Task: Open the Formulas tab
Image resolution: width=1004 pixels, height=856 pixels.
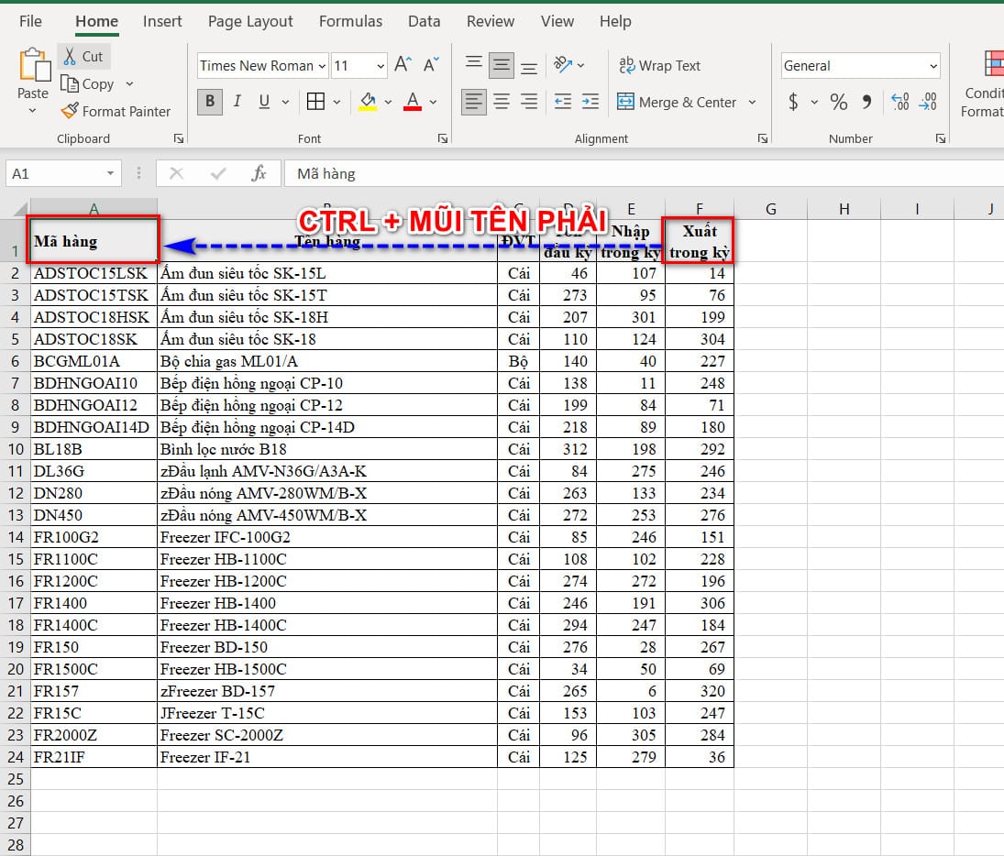Action: [x=350, y=21]
